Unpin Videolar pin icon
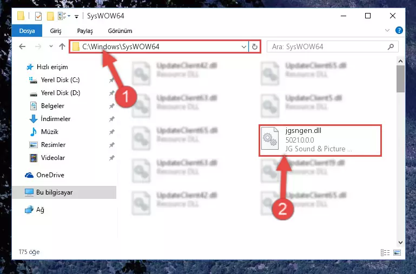Image resolution: width=416 pixels, height=274 pixels. [111, 158]
